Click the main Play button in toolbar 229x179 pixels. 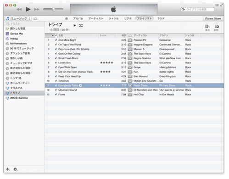[x=28, y=9]
